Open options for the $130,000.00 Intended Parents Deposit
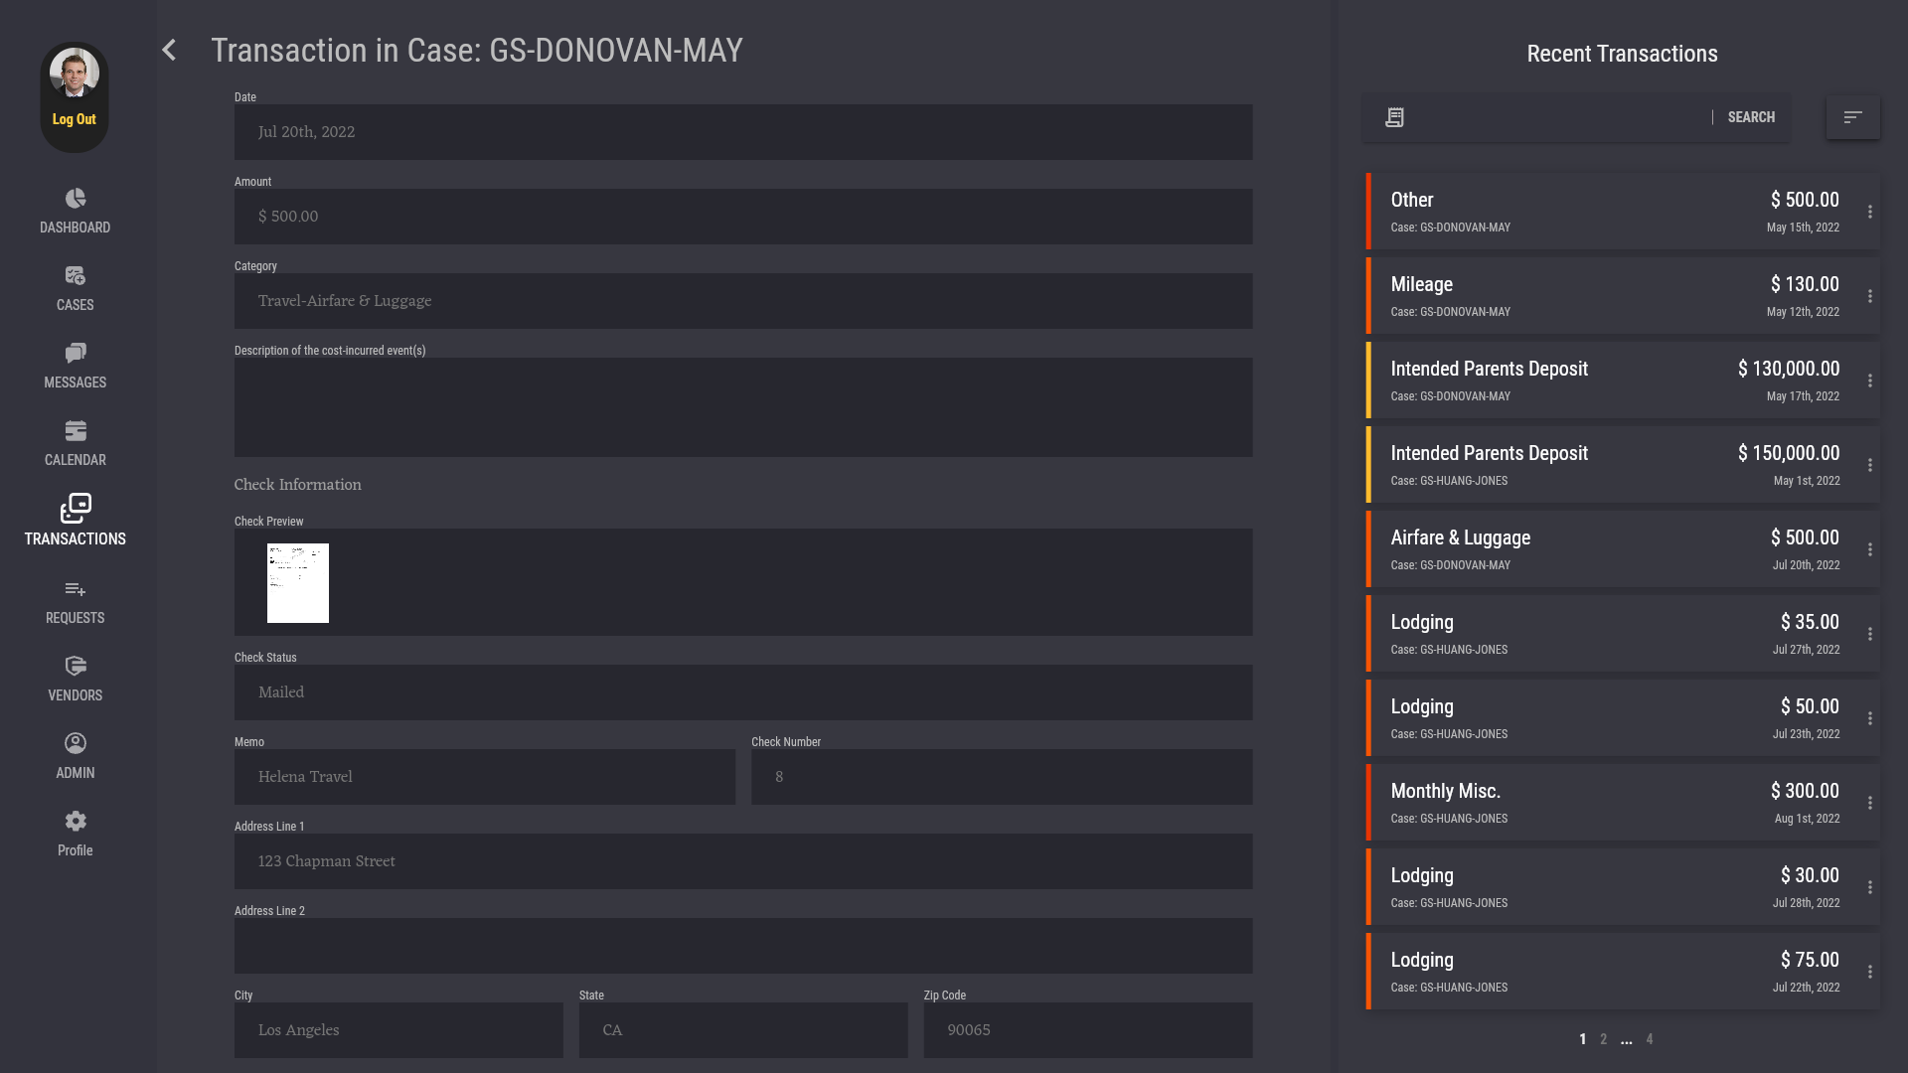 tap(1869, 382)
